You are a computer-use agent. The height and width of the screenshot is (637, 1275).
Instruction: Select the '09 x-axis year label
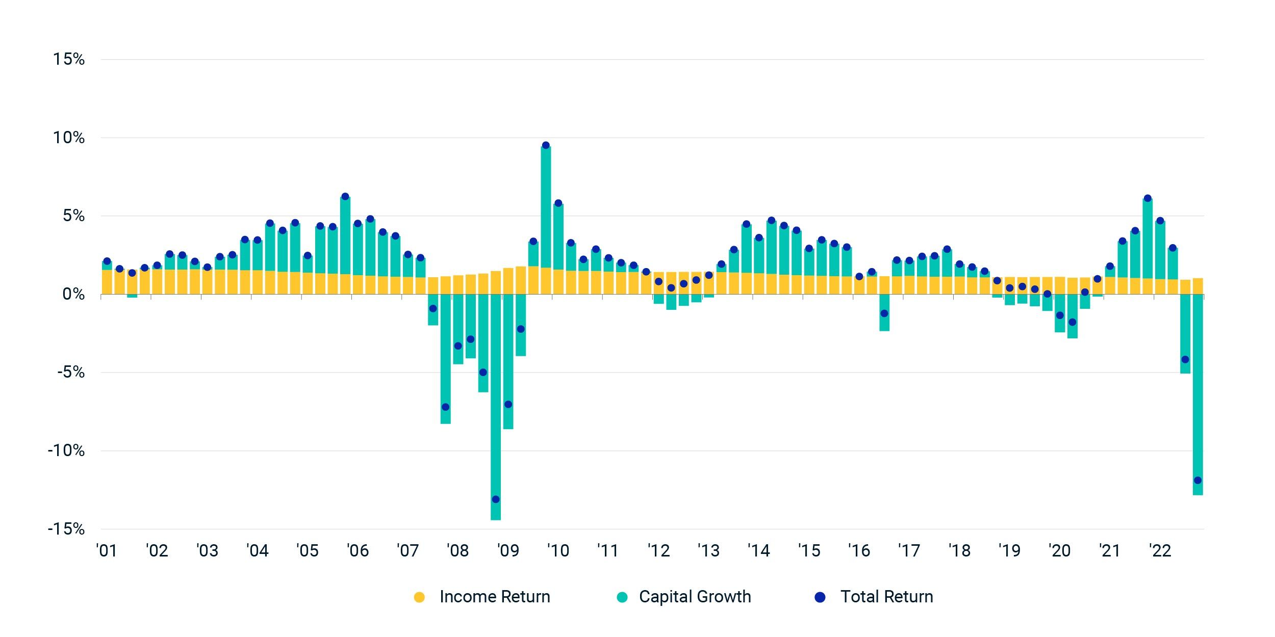[x=508, y=551]
